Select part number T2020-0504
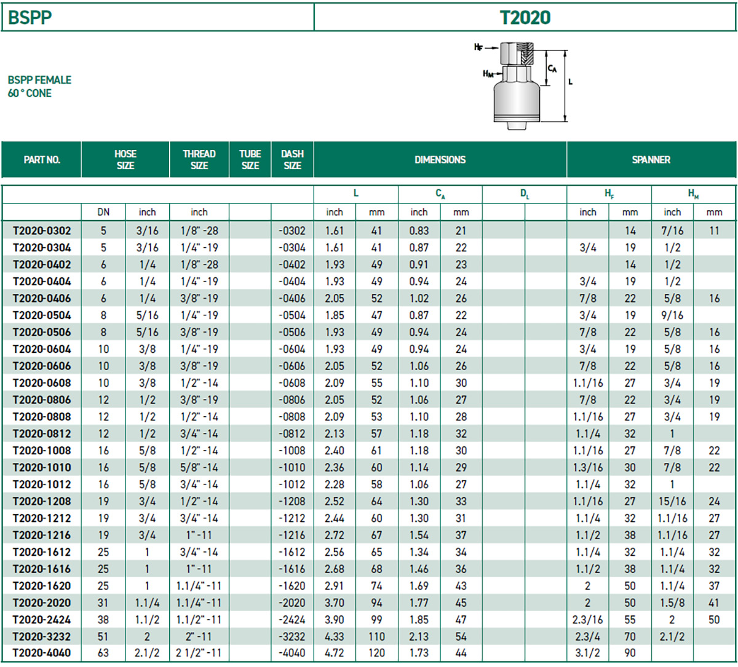 point(42,315)
